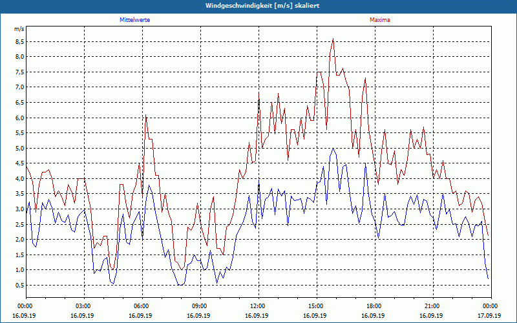Click the '8,0' y-axis value
This screenshot has width=517, height=323.
coord(20,57)
